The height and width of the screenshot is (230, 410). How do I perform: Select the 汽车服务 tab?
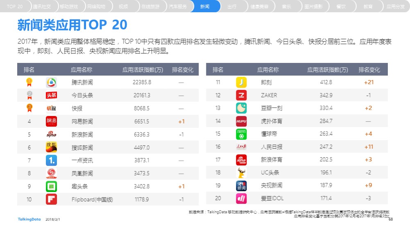tap(178, 6)
